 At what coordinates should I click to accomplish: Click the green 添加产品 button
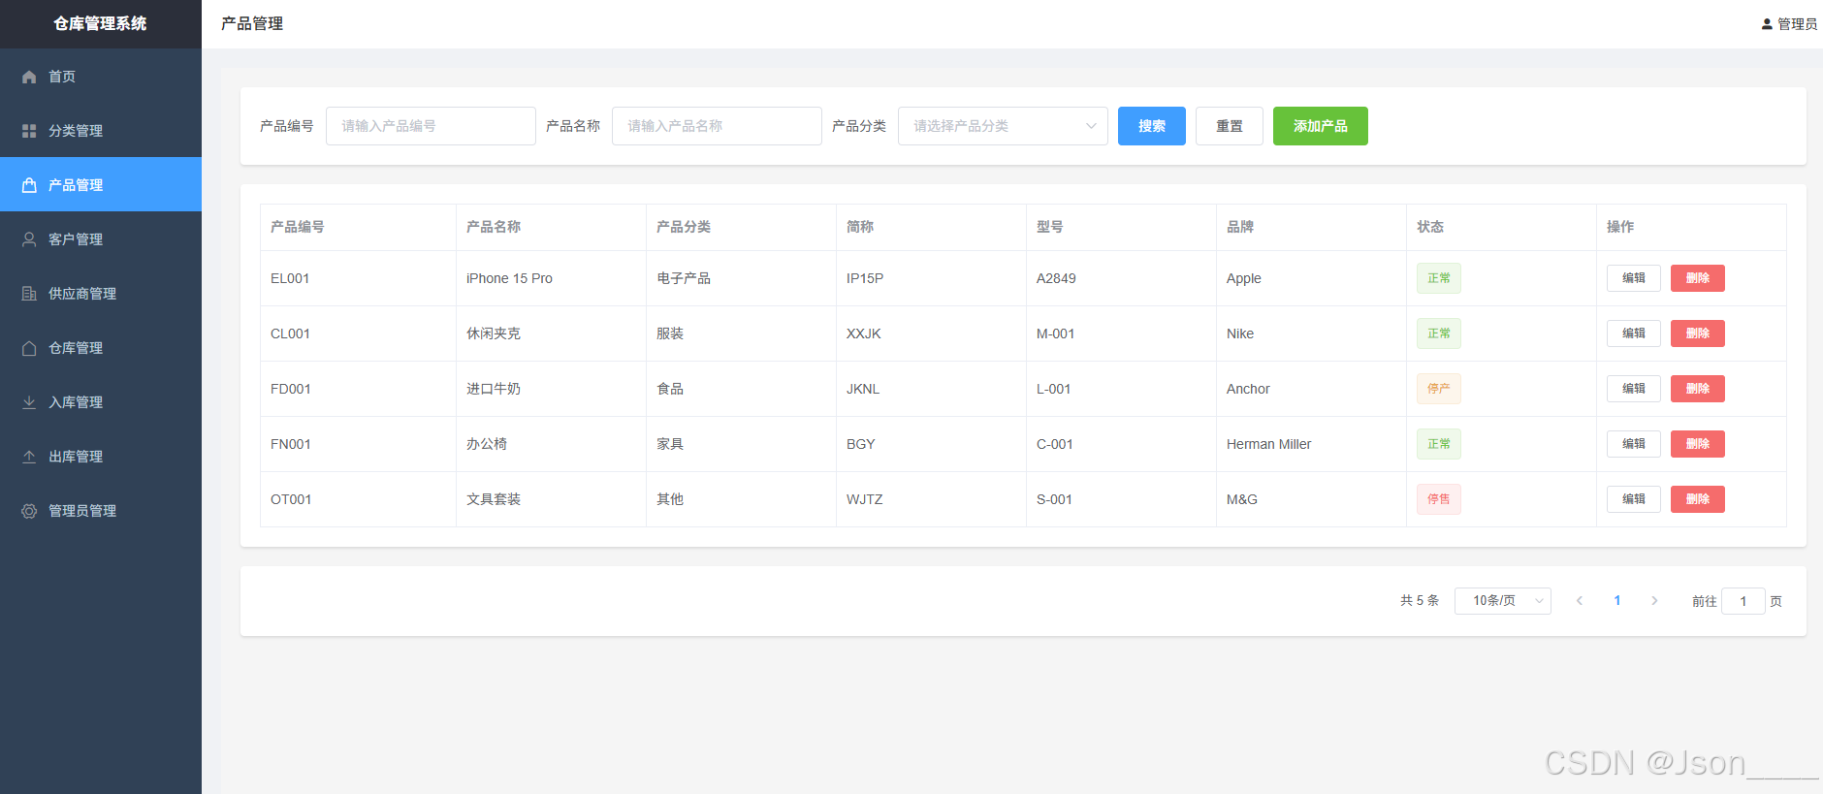coord(1321,126)
